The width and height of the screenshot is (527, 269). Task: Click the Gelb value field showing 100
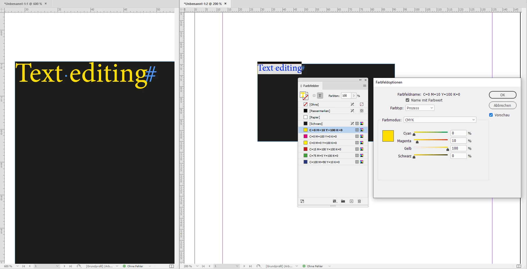point(458,148)
